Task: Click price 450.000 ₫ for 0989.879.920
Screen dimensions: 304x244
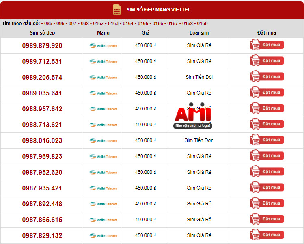Action: 145,45
